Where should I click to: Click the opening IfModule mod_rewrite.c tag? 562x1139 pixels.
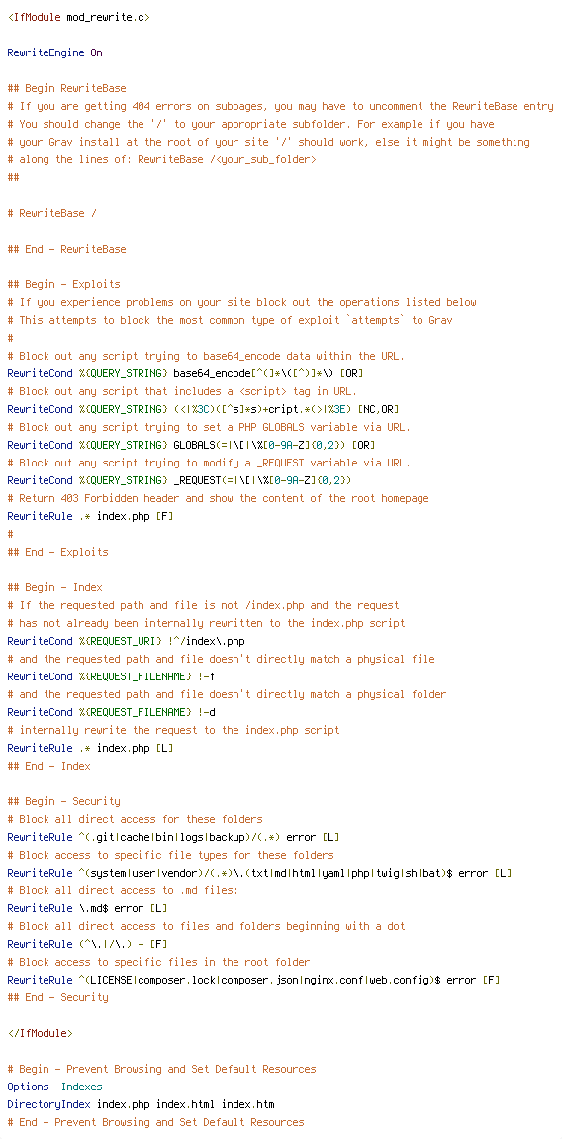pos(78,17)
